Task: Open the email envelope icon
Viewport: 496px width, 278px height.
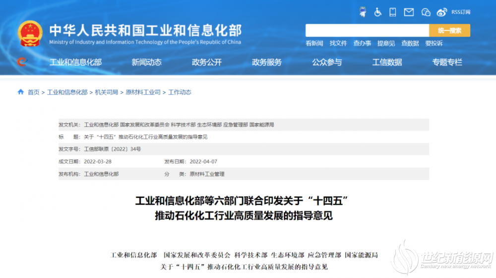Action: point(409,12)
